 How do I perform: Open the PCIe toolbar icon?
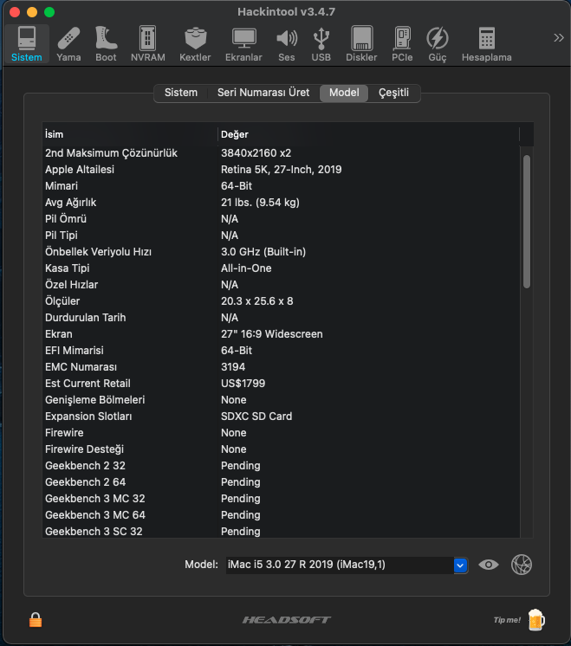[402, 43]
